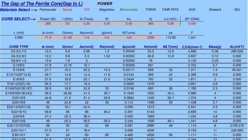
Task: Select core type E20/14/5(EC19)
Action: click(x=19, y=107)
